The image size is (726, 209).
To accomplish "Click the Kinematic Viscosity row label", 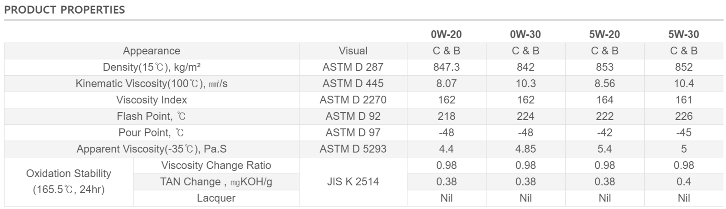I will pos(152,83).
